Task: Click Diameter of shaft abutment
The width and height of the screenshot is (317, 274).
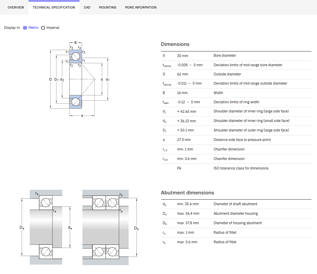Action: [235, 204]
